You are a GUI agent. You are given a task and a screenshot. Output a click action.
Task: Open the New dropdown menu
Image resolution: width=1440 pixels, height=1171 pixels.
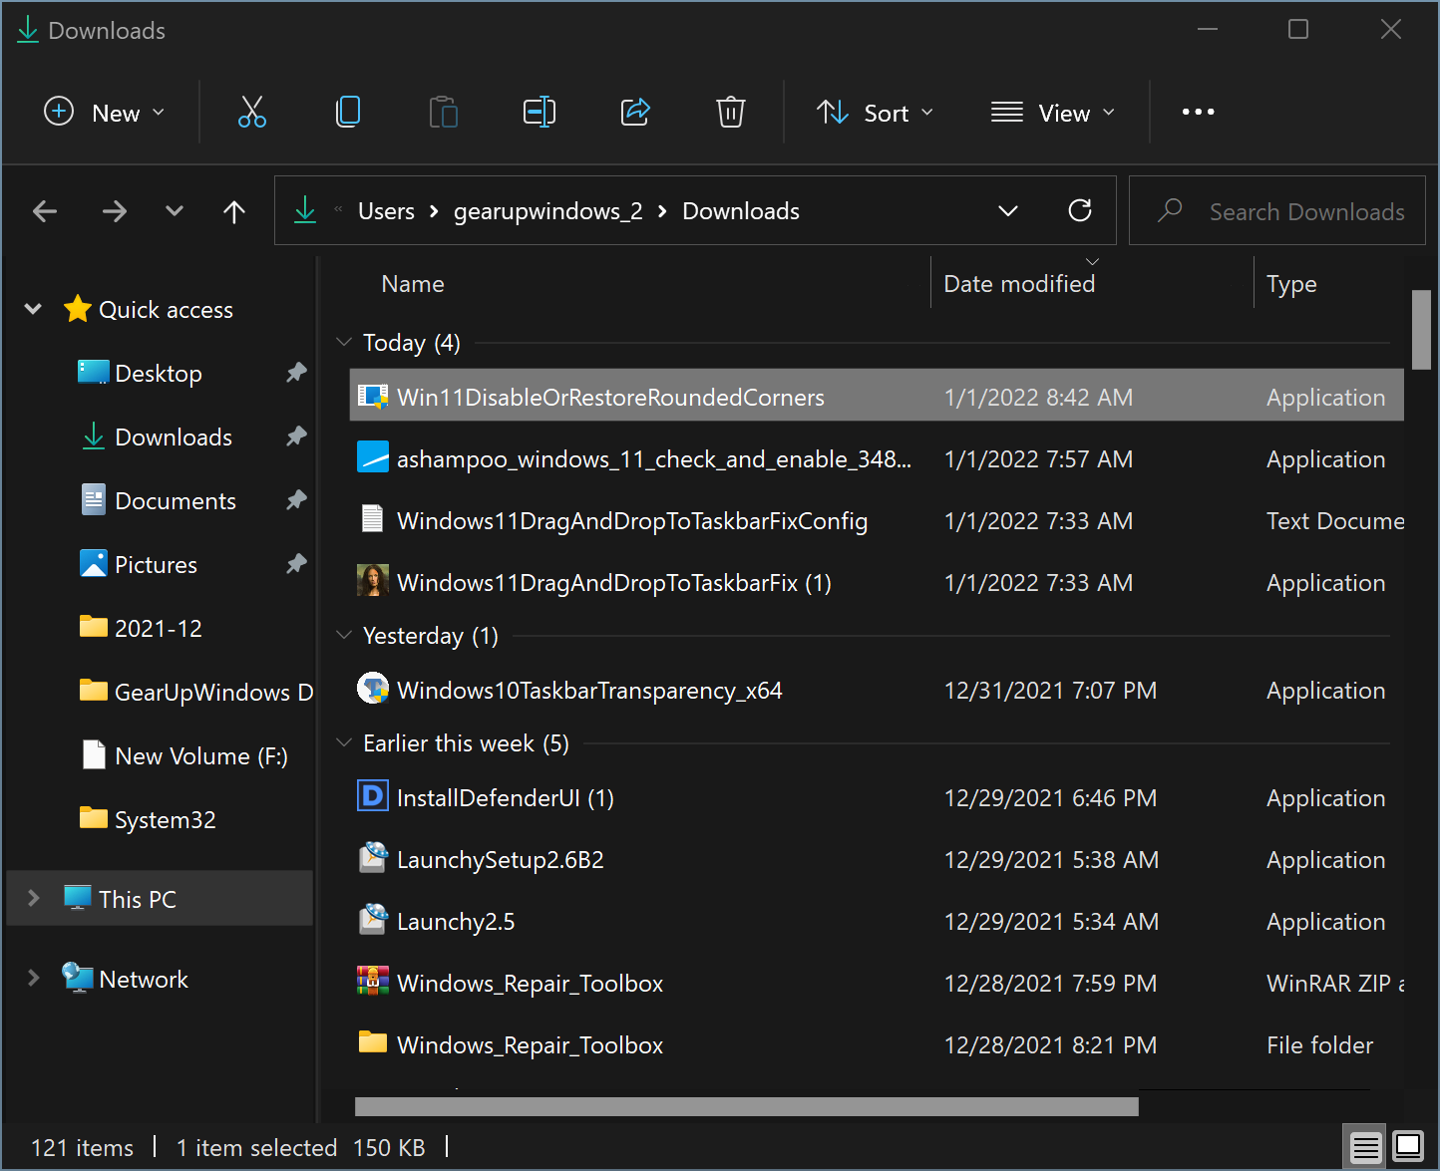pyautogui.click(x=105, y=113)
